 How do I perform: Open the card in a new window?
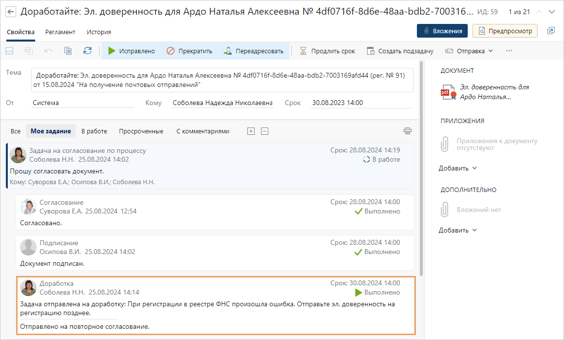tap(551, 31)
